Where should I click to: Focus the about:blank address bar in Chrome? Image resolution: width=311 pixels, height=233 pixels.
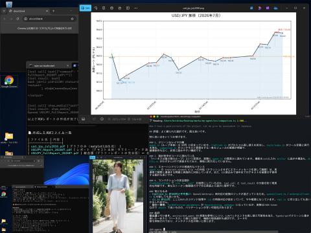[x=49, y=19]
